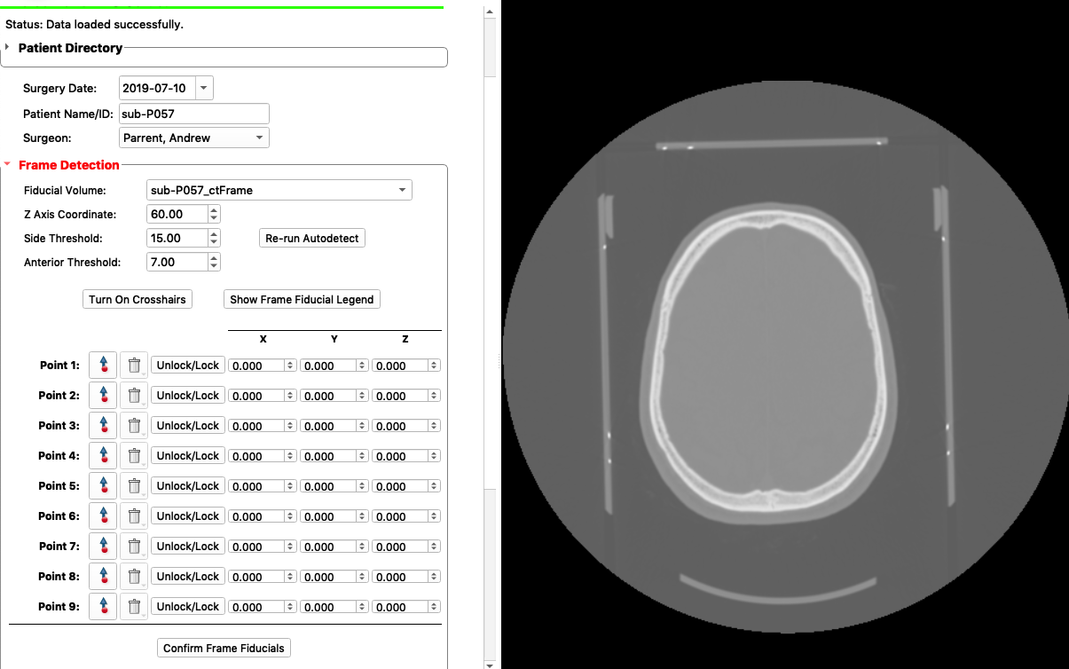The height and width of the screenshot is (669, 1069).
Task: Delete Point 8 with trash icon
Action: tap(134, 577)
